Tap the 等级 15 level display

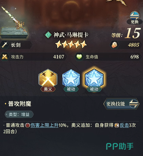(126, 33)
